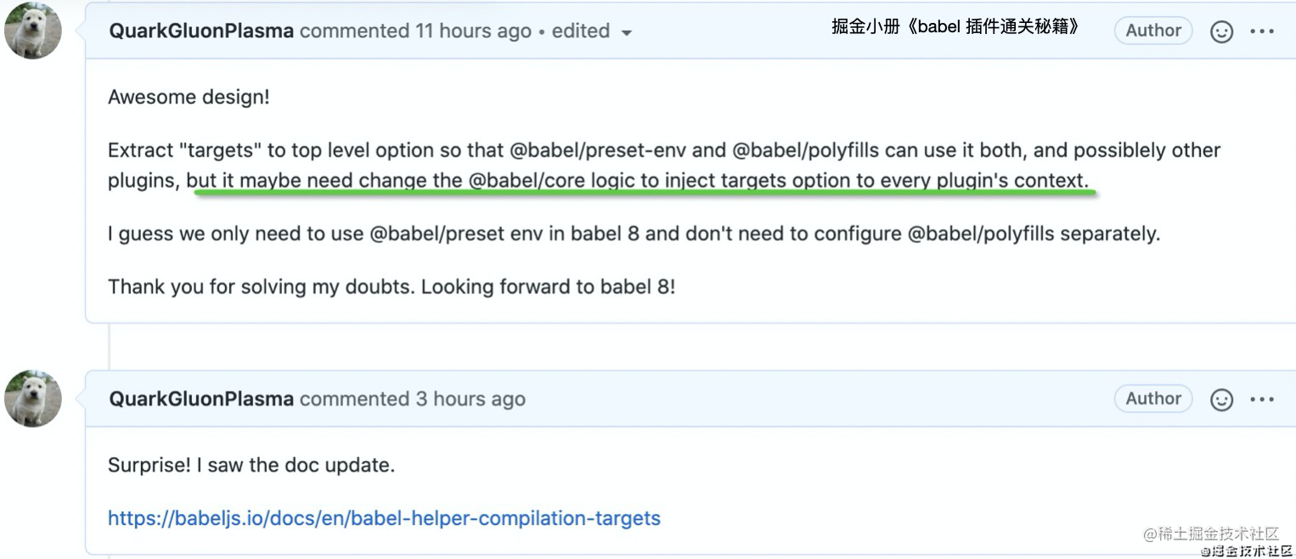Expand the edited history dropdown arrow
Image resolution: width=1296 pixels, height=559 pixels.
(x=627, y=33)
